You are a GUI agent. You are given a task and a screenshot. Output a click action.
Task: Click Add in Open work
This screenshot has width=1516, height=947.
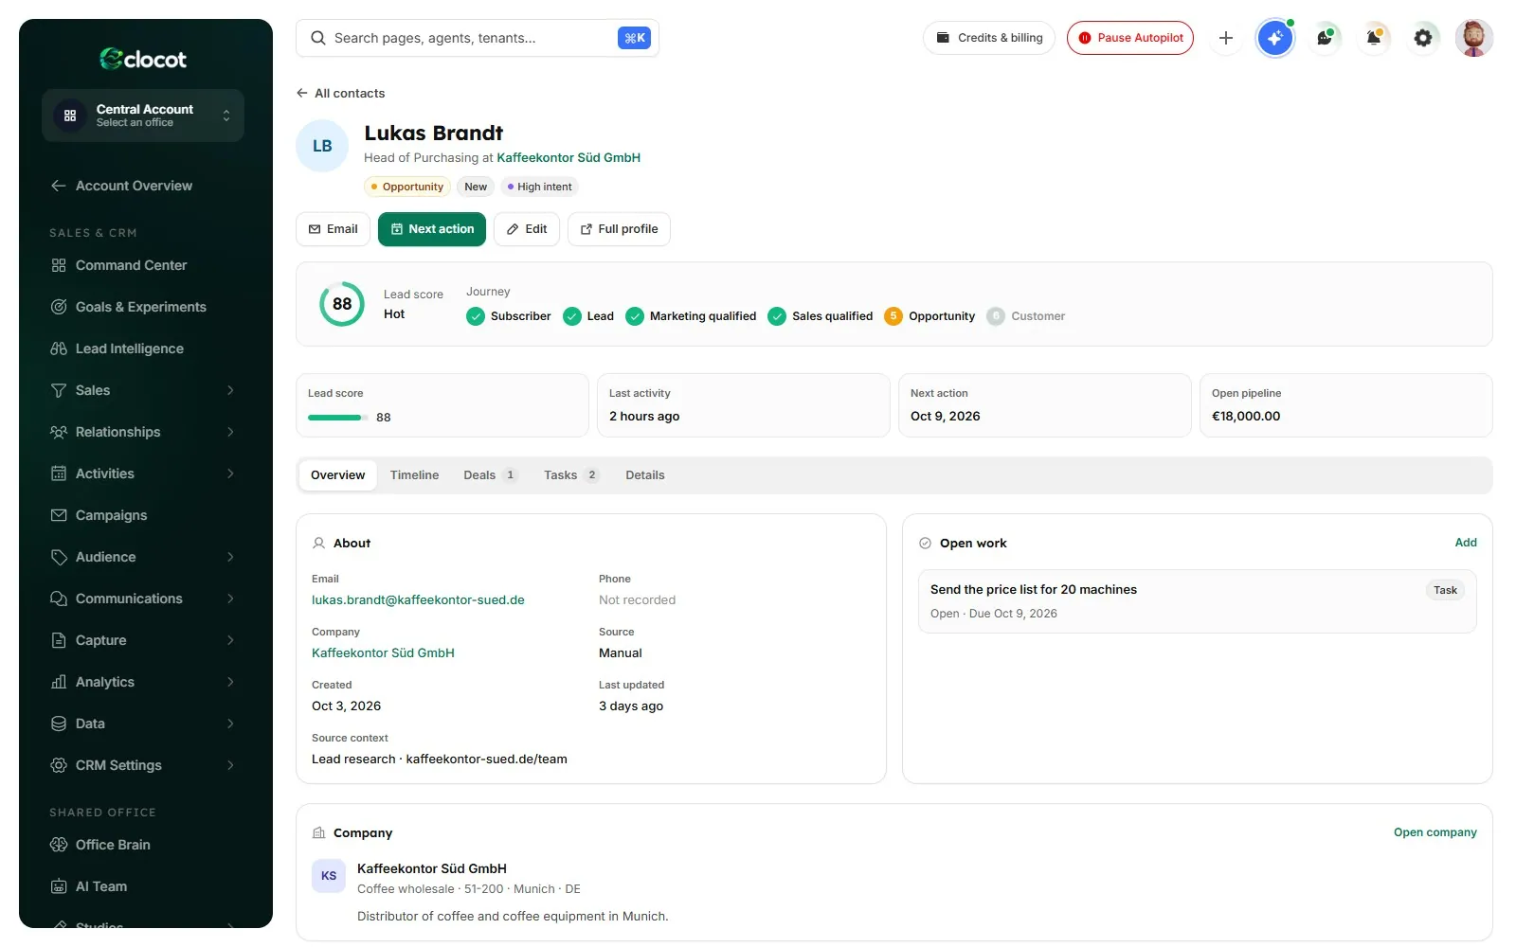click(1466, 543)
